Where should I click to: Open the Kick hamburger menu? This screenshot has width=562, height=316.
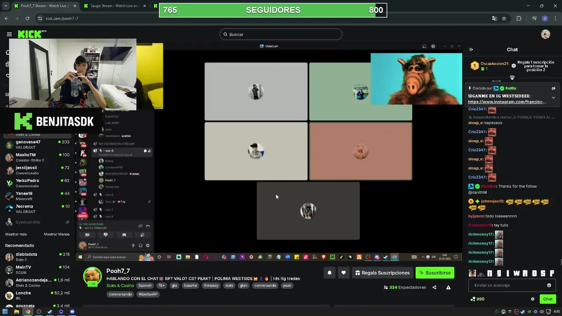[9, 34]
